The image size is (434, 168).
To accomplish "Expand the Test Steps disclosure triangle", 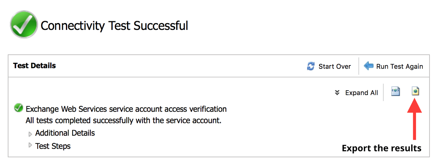I will (x=30, y=145).
